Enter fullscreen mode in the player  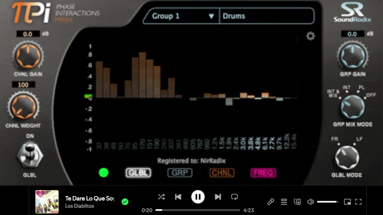pos(358,202)
